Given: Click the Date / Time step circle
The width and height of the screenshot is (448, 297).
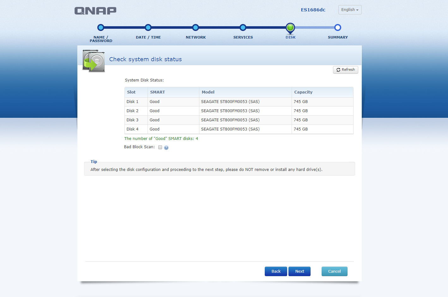Looking at the screenshot, I should 148,27.
